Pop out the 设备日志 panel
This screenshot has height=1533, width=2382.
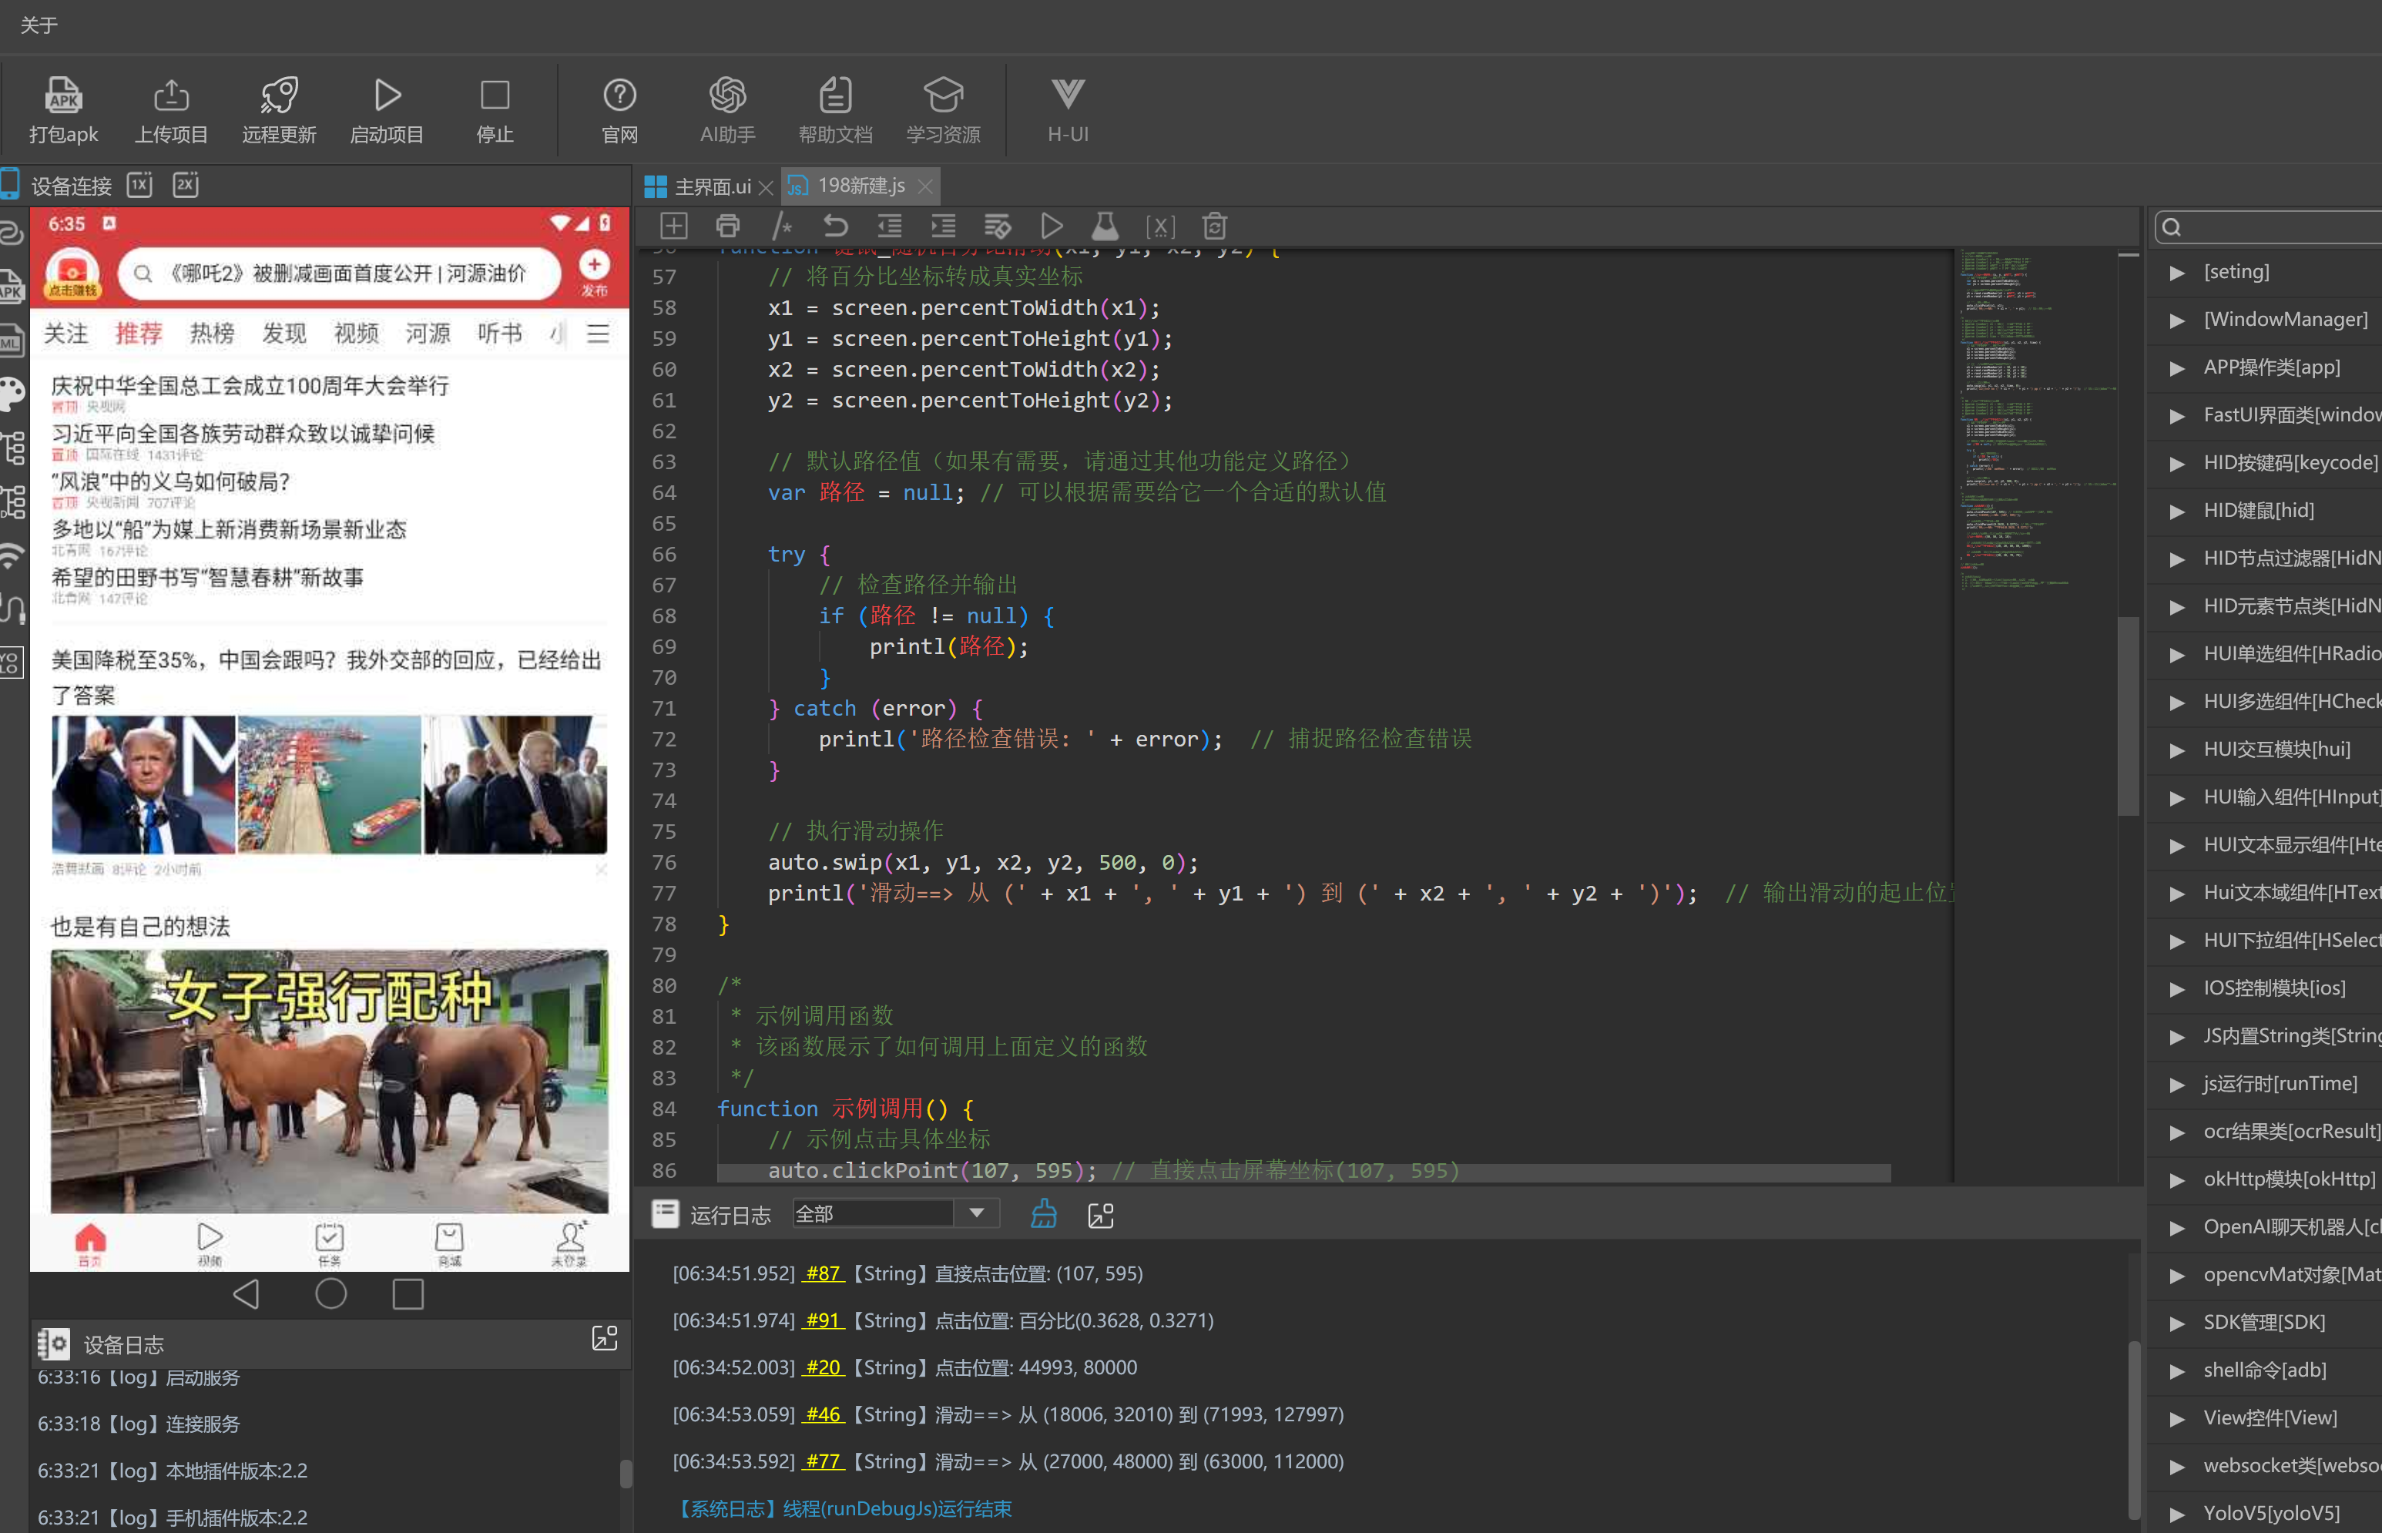tap(604, 1339)
